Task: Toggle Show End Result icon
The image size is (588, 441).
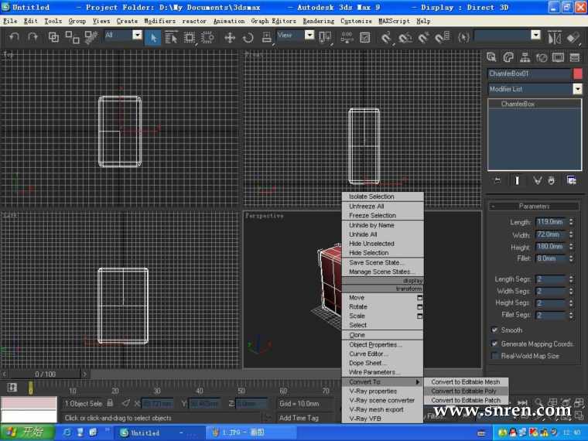Action: point(517,181)
